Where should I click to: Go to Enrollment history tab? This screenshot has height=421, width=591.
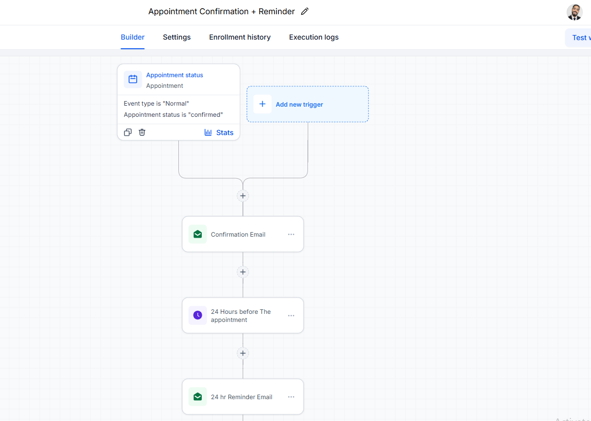tap(240, 37)
